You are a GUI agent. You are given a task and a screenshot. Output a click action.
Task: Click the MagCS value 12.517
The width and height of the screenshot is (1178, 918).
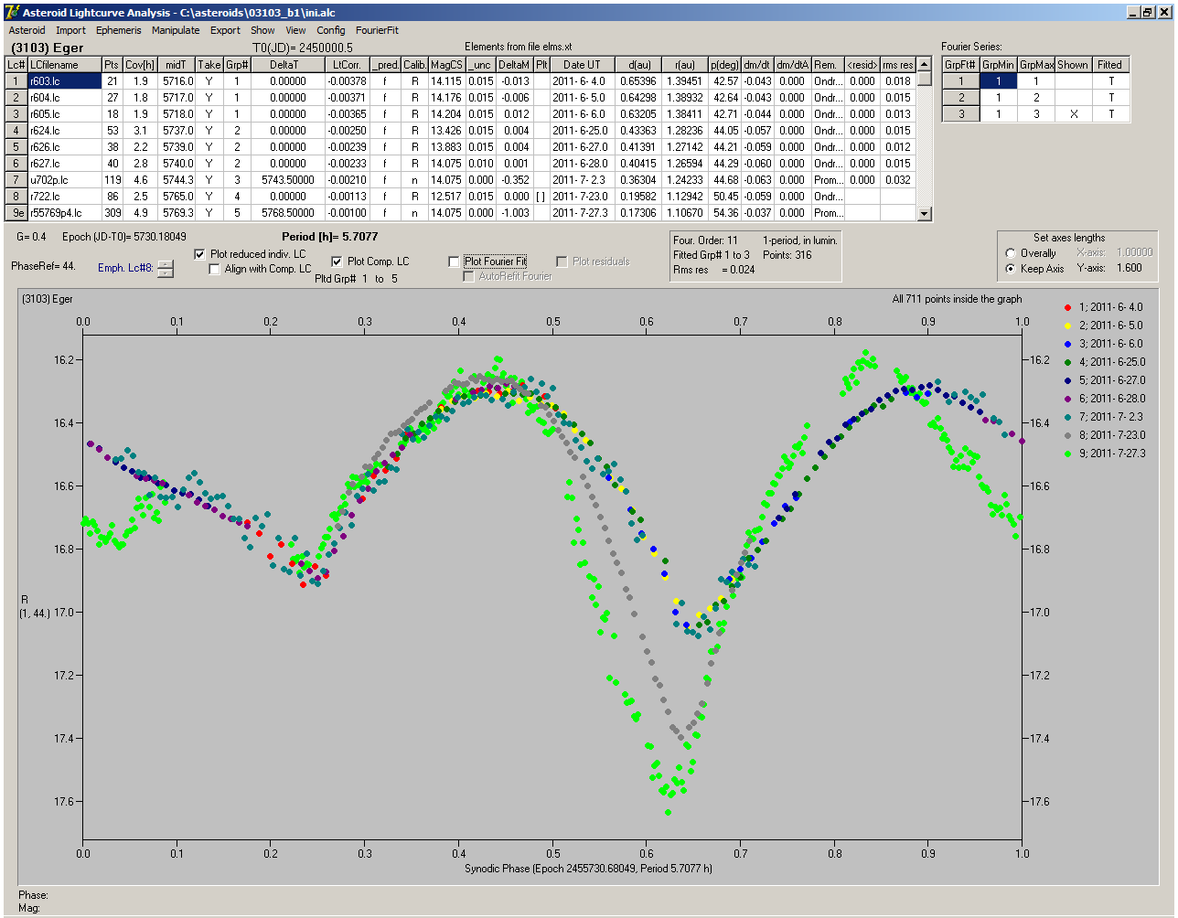(x=446, y=197)
